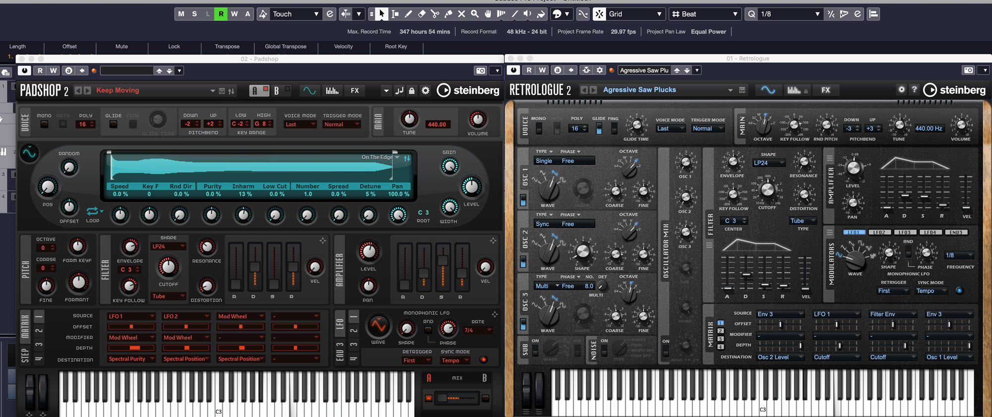Open Retrologue filter distortion Tube type dropdown

[x=803, y=221]
